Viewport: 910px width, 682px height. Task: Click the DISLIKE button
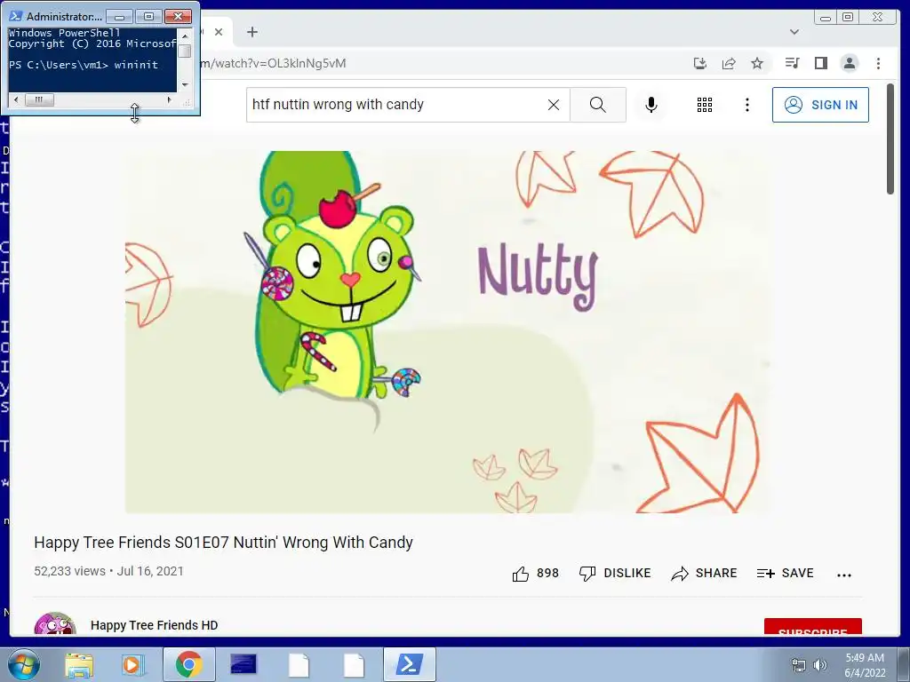coord(615,573)
